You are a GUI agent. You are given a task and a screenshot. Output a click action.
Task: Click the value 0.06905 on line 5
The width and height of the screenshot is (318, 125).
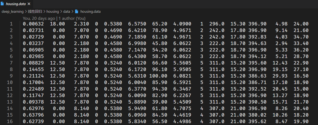pos(33,50)
